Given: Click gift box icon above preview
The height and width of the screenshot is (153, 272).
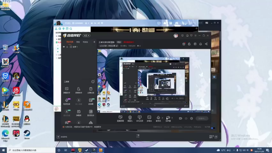Looking at the screenshot, I should 184,44.
